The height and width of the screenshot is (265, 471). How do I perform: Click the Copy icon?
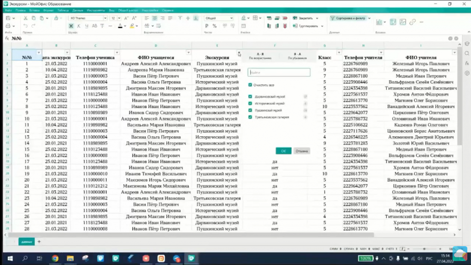33,18
